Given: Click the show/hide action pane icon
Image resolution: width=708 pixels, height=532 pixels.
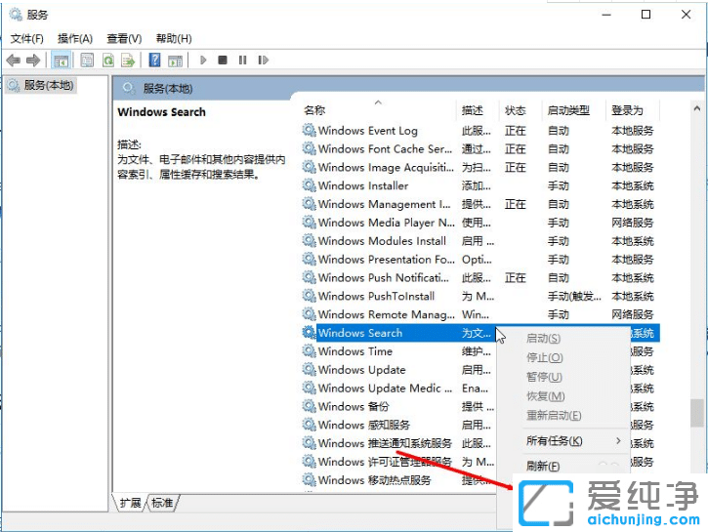Looking at the screenshot, I should pos(175,60).
